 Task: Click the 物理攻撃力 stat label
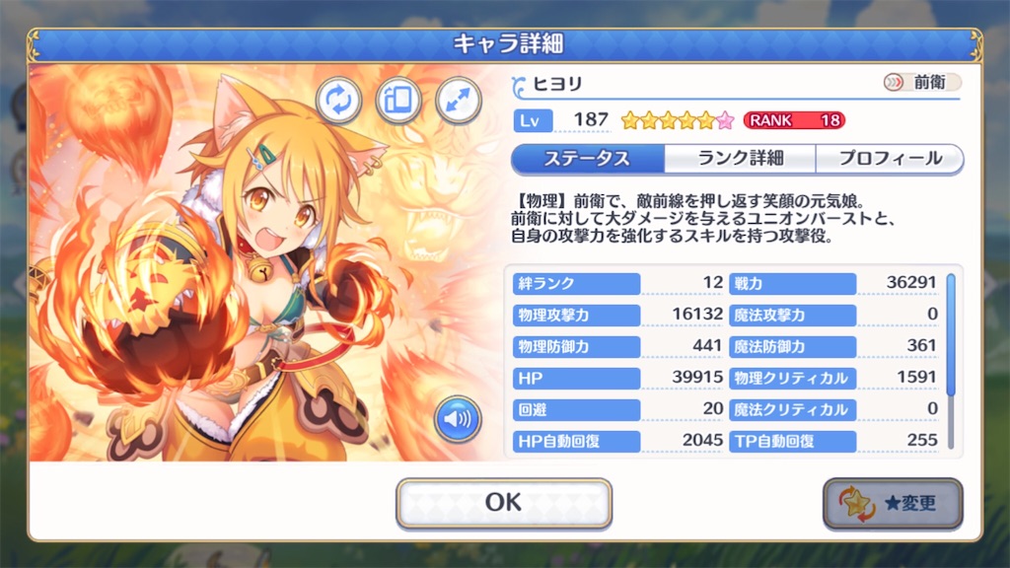(576, 315)
